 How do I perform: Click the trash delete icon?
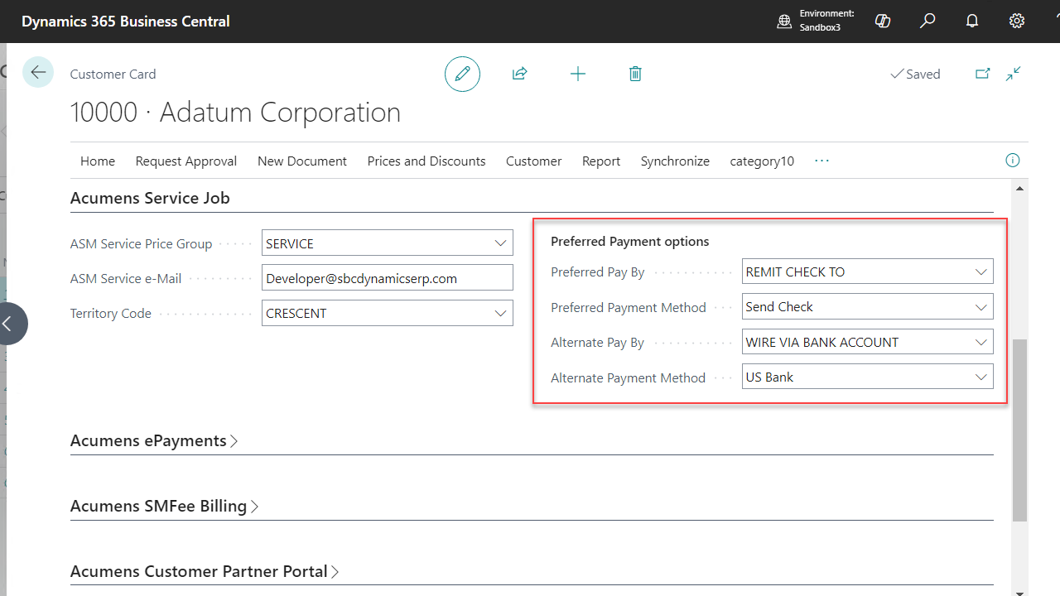(635, 74)
